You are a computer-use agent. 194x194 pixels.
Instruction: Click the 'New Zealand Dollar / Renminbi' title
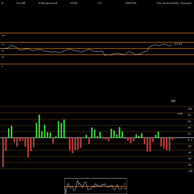[x=174, y=3]
